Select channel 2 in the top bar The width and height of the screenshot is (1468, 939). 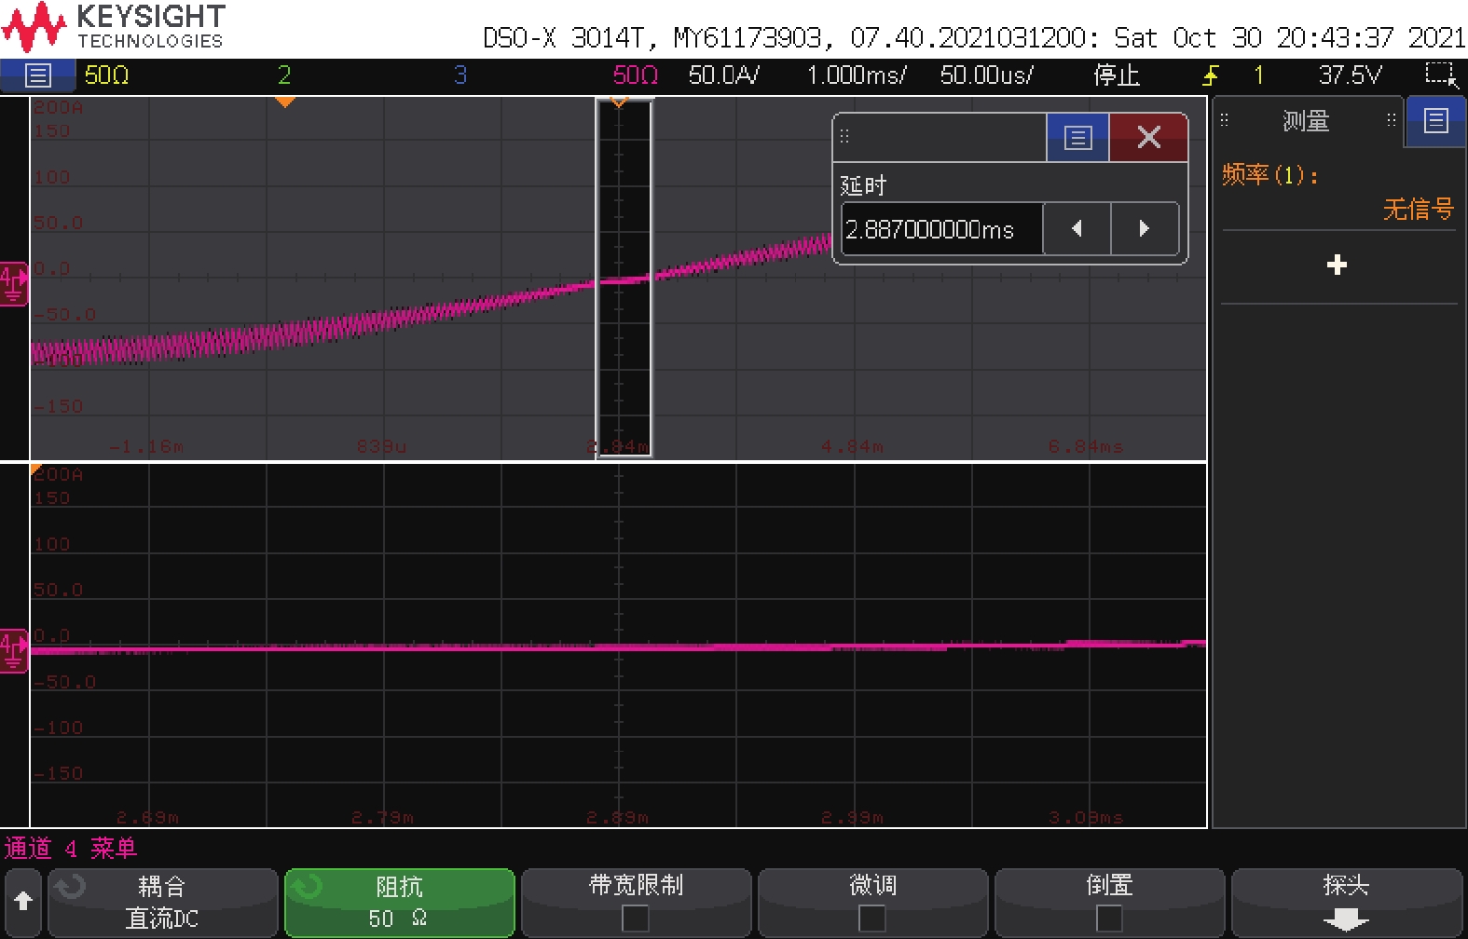[x=284, y=75]
